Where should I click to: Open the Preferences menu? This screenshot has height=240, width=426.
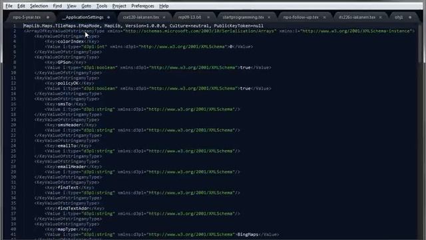[142, 6]
